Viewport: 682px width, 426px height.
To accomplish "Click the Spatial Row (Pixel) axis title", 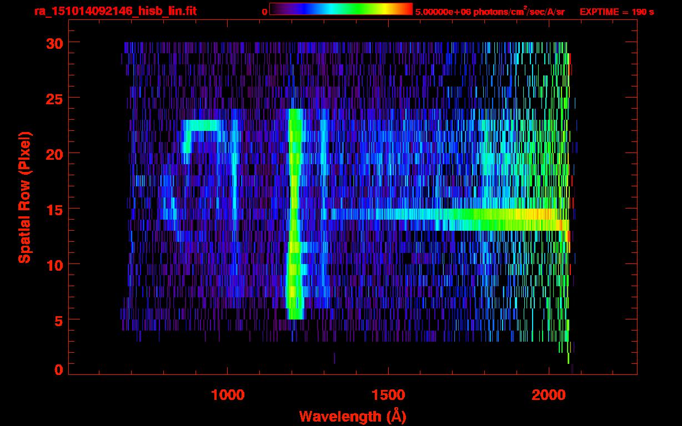I will [24, 197].
